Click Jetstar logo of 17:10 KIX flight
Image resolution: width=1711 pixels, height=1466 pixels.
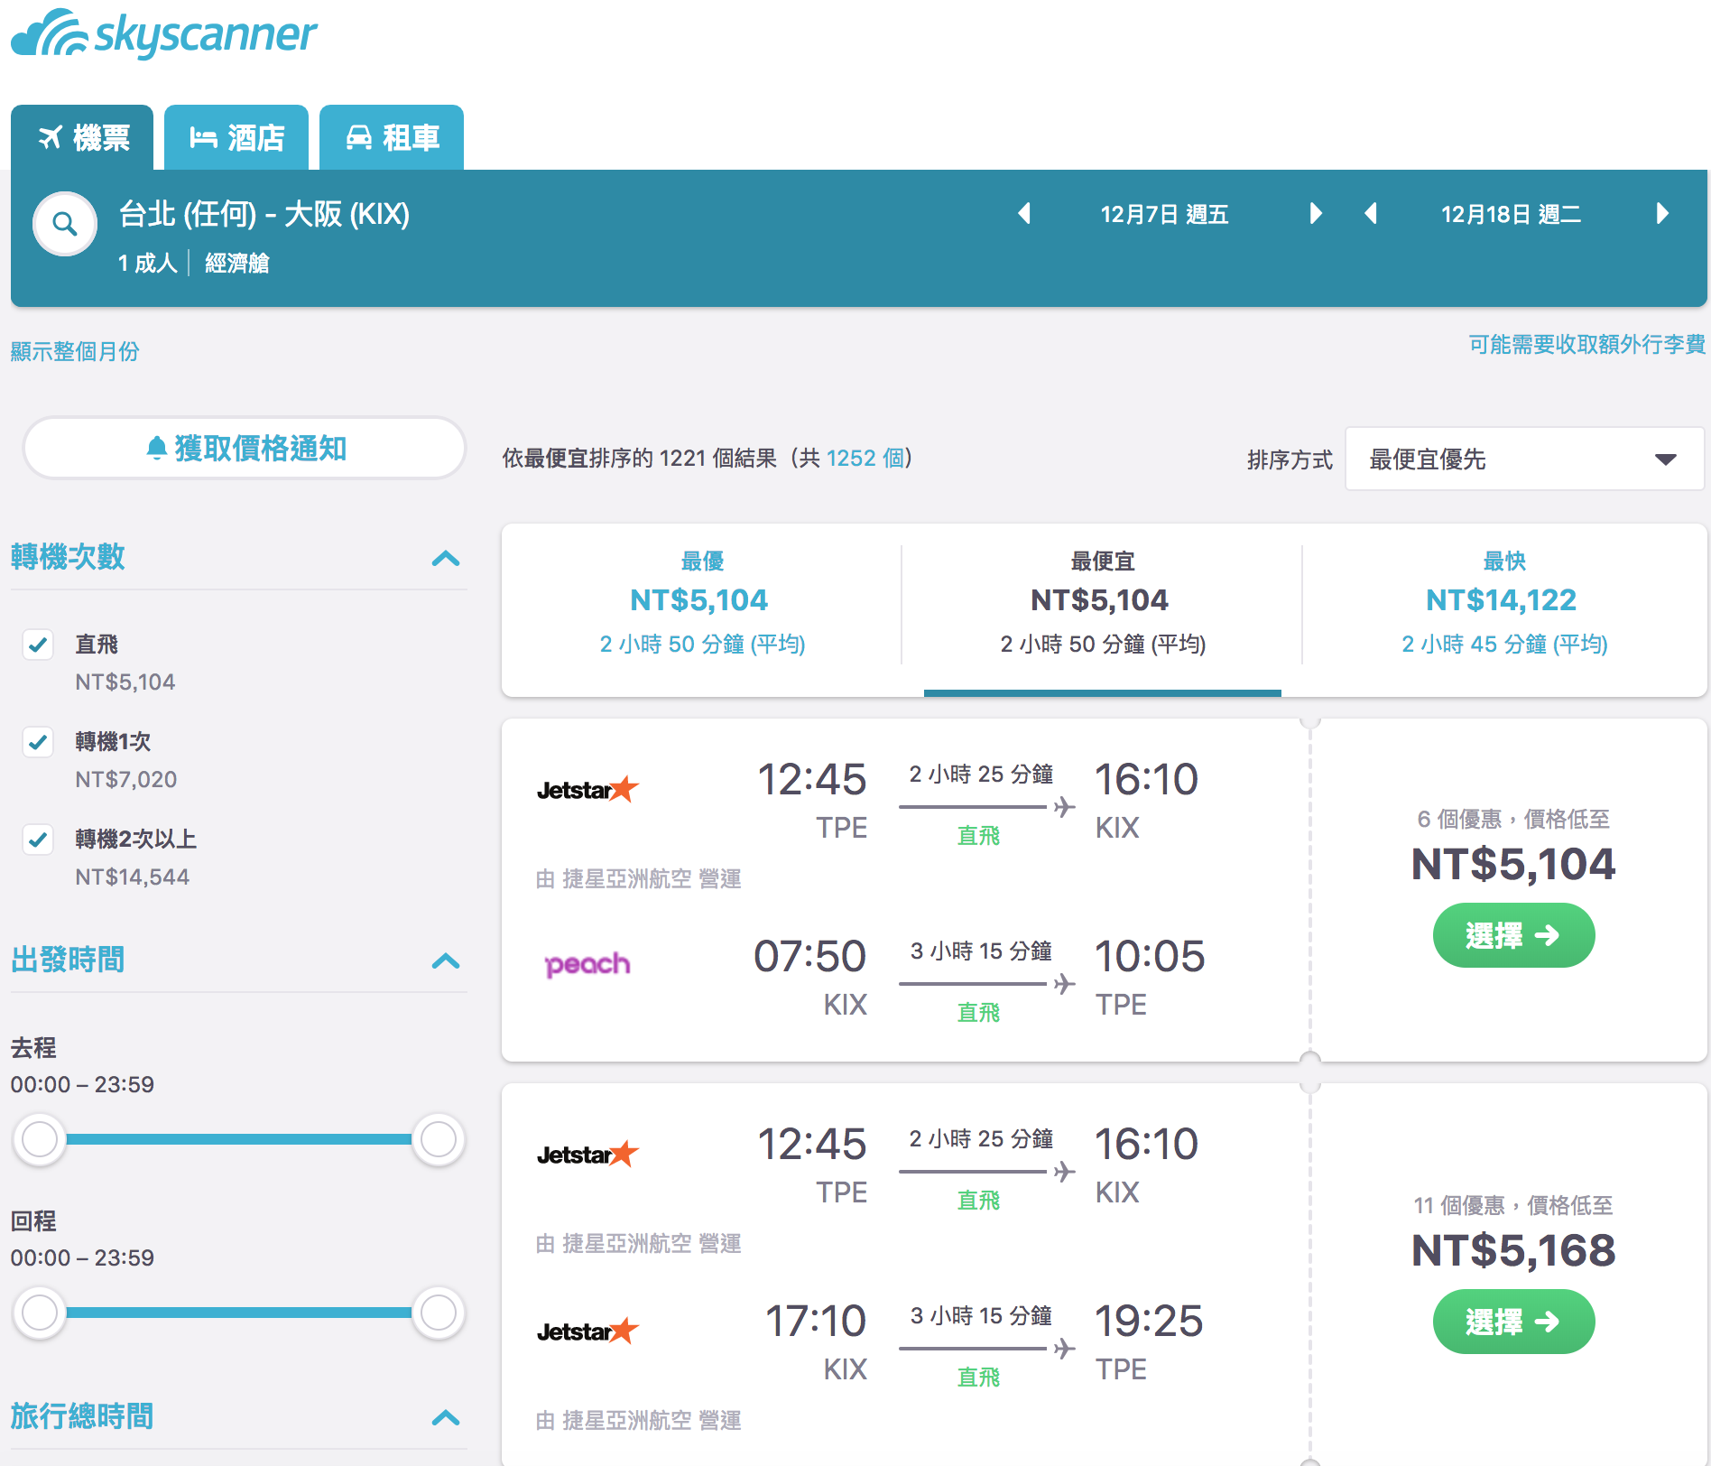tap(587, 1331)
